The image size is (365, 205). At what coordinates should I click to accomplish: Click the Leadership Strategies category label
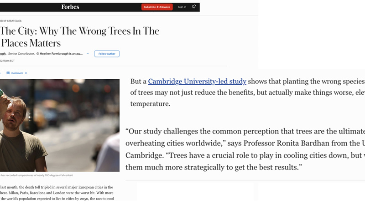tap(11, 21)
